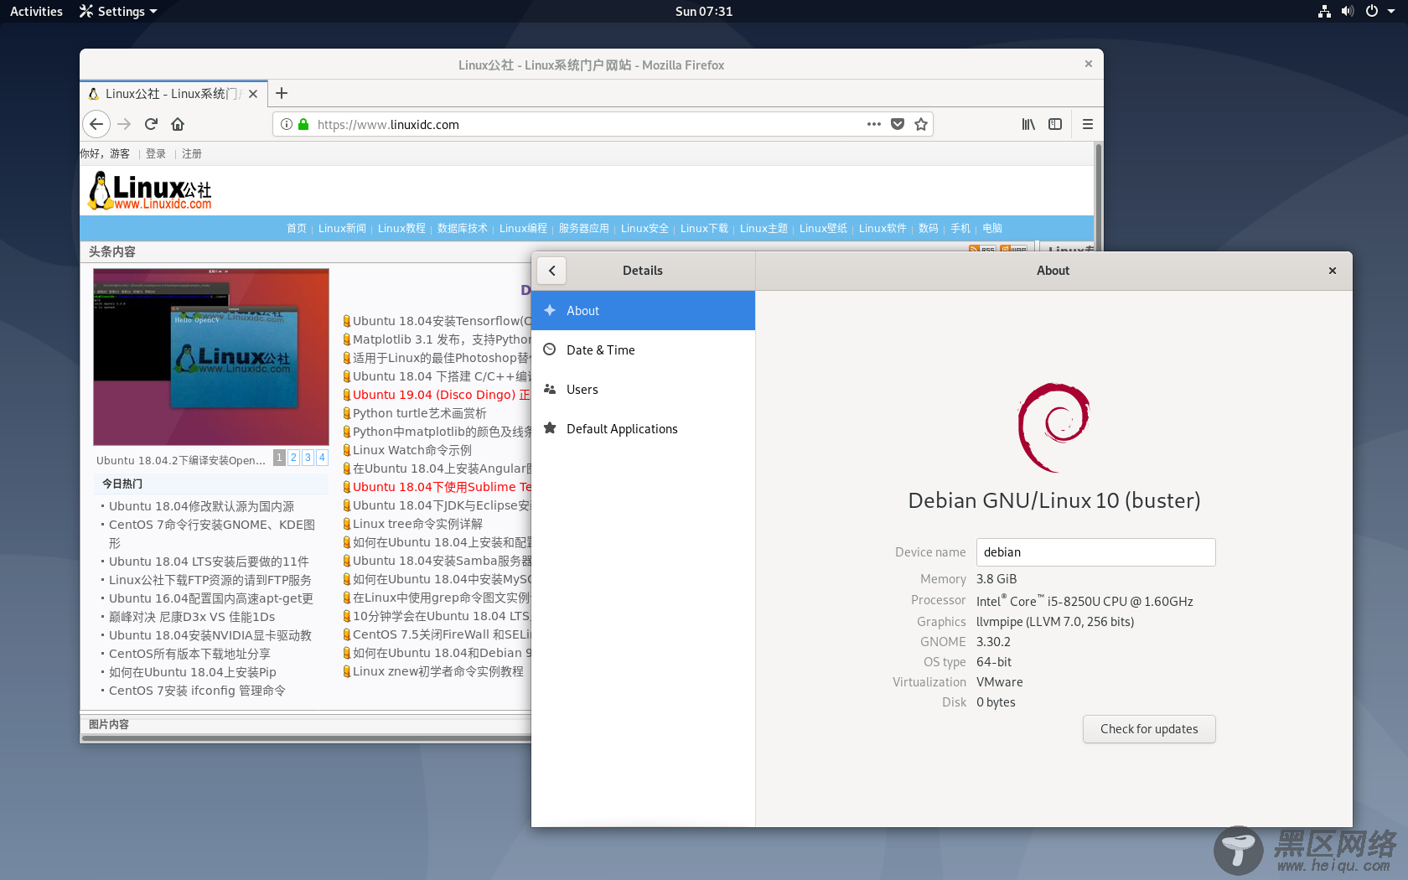Screen dimensions: 1408x880
Task: Select Default Applications in sidebar
Action: pyautogui.click(x=643, y=429)
